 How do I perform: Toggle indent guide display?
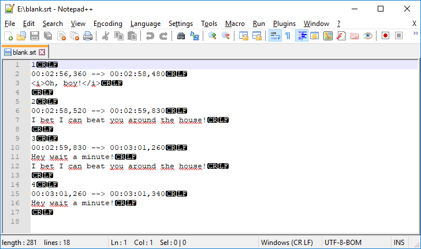(302, 36)
